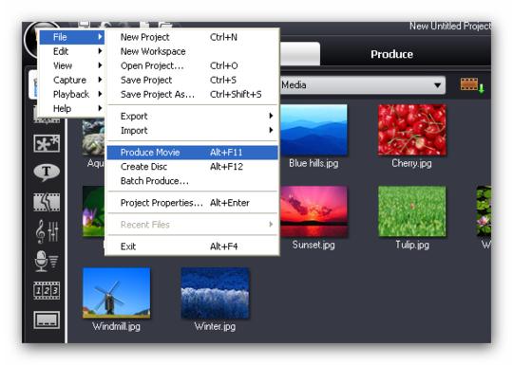Image resolution: width=513 pixels, height=365 pixels.
Task: Select the Blue hills.jpg thumbnail
Action: 313,130
